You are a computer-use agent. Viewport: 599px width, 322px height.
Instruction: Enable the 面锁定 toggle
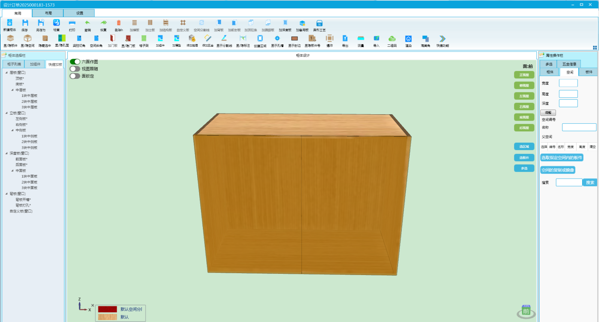pyautogui.click(x=75, y=76)
